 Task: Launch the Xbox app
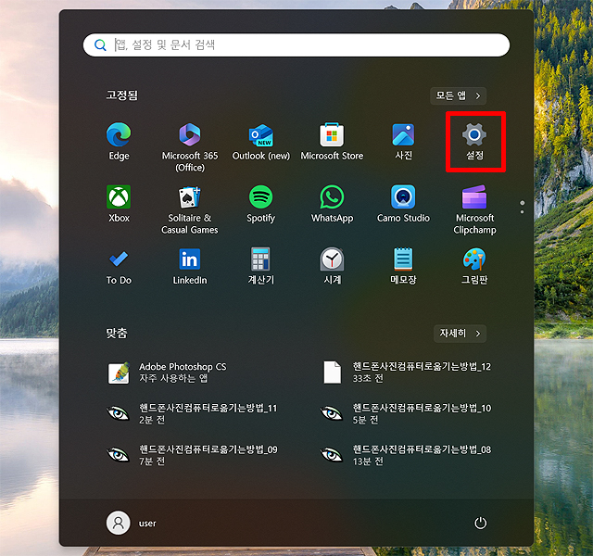point(119,204)
